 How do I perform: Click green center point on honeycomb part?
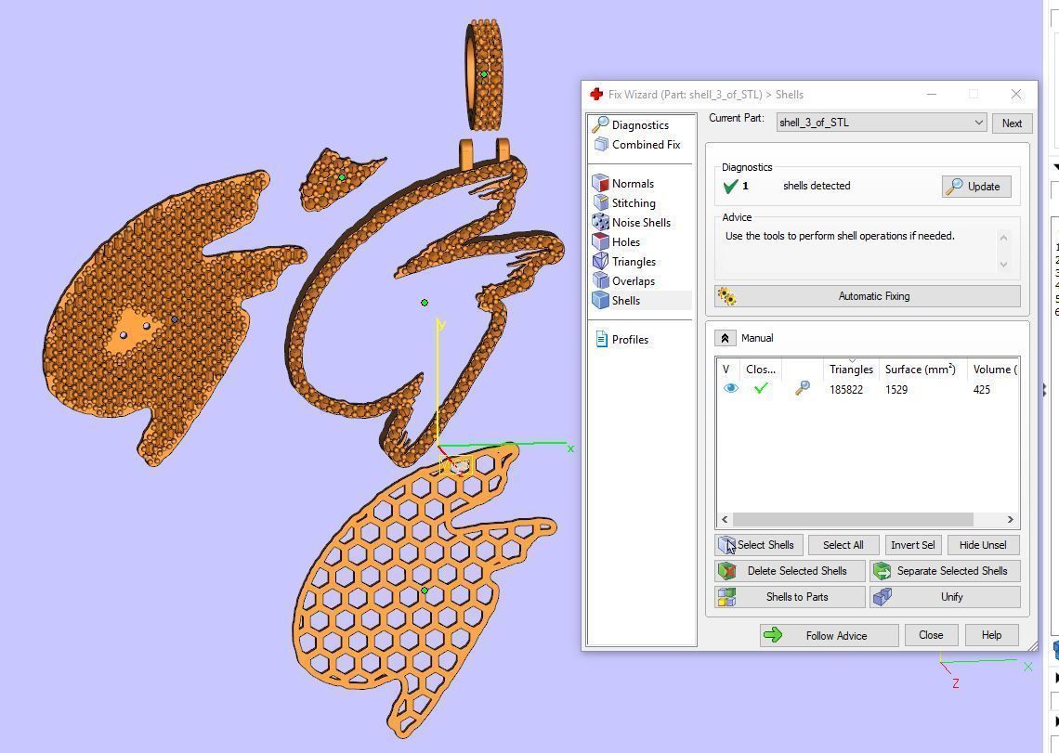click(425, 591)
